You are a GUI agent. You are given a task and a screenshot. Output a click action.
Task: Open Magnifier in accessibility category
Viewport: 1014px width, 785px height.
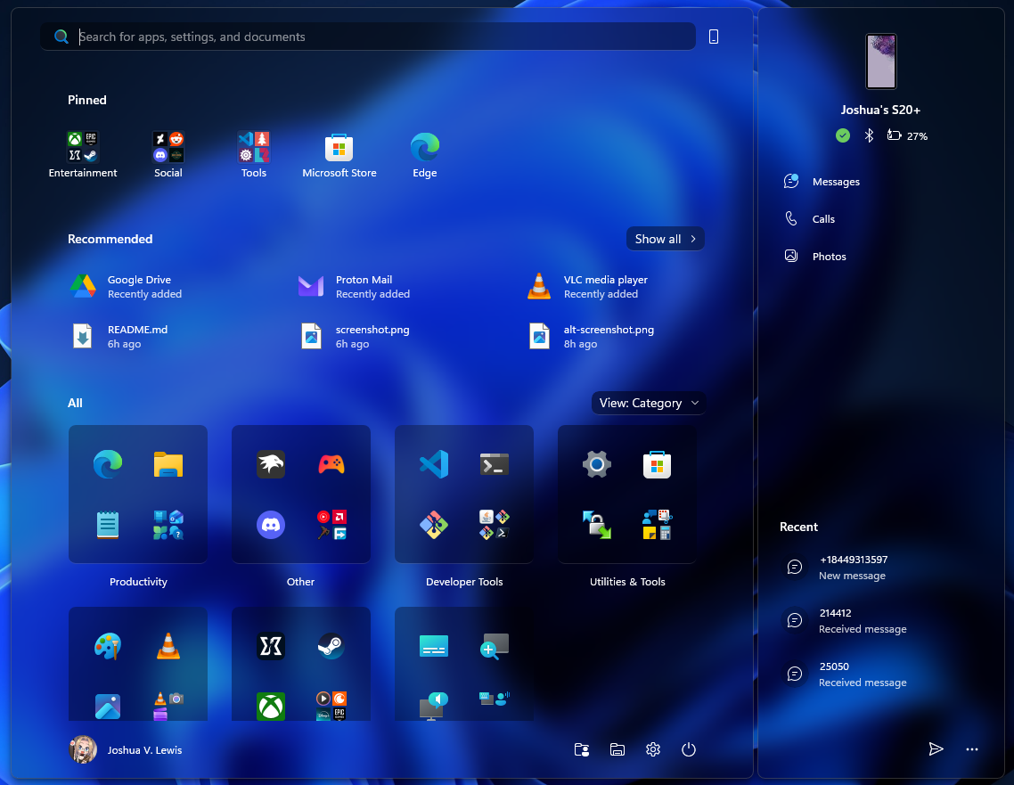point(494,646)
